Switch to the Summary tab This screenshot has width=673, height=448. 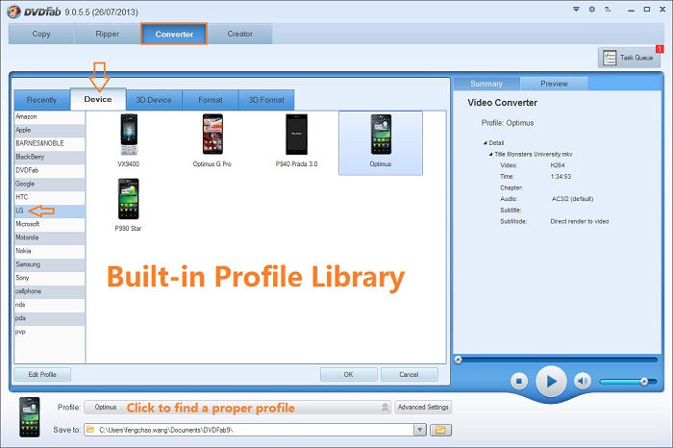click(486, 84)
